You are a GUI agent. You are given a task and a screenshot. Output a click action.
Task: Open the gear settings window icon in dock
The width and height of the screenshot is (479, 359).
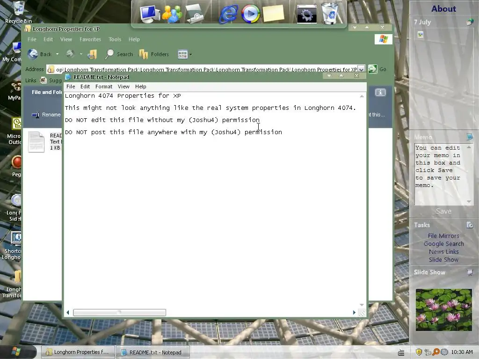(307, 14)
